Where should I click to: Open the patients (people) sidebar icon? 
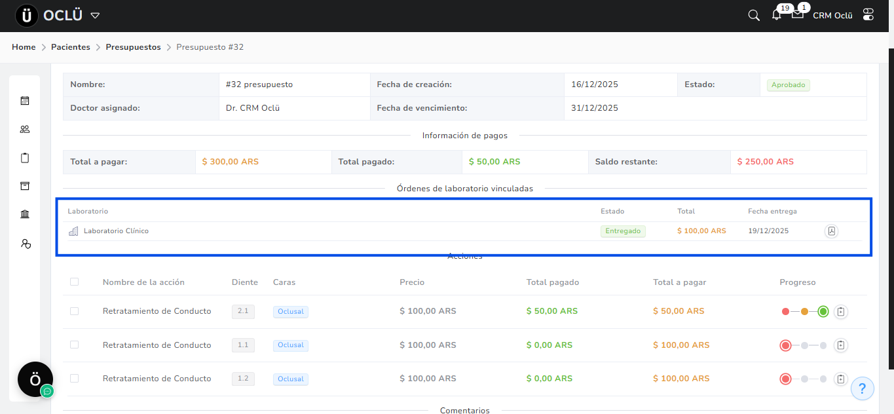(25, 129)
